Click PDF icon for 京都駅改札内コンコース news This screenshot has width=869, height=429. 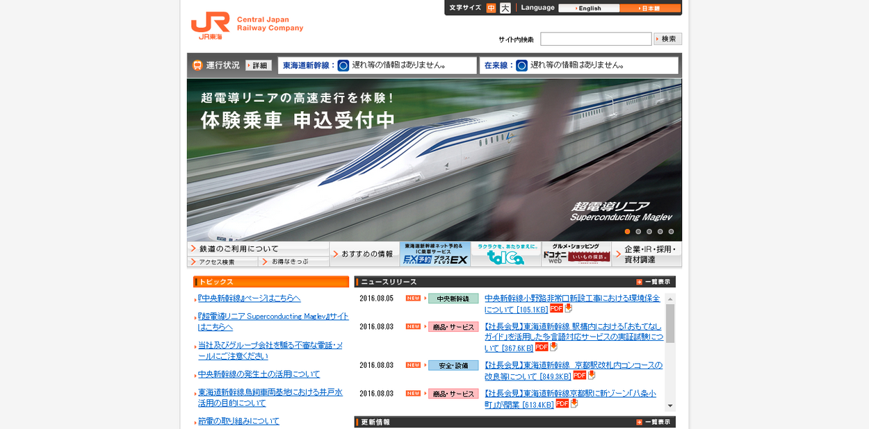pos(579,375)
